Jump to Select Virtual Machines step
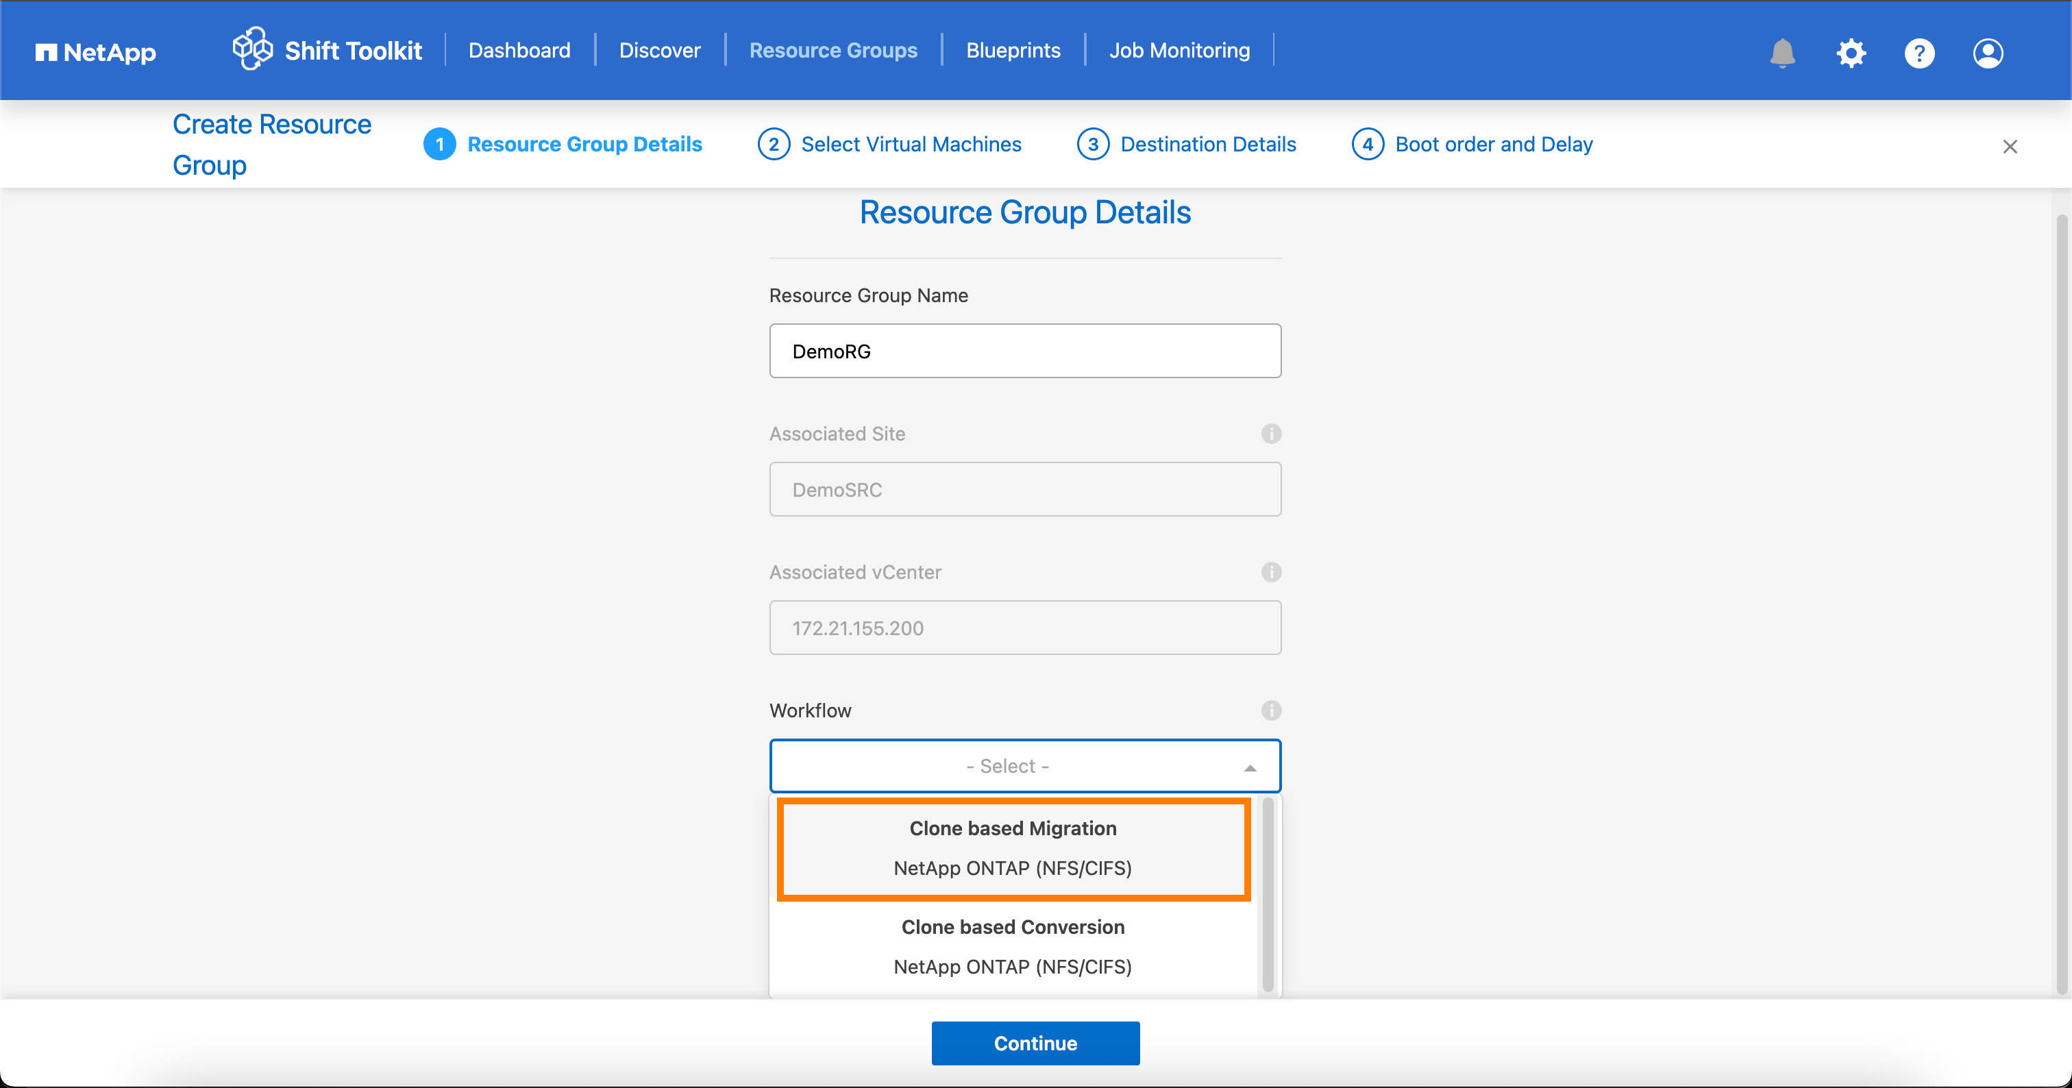The height and width of the screenshot is (1088, 2072). click(911, 144)
